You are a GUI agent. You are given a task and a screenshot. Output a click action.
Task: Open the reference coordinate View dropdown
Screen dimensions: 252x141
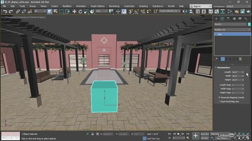(102, 11)
